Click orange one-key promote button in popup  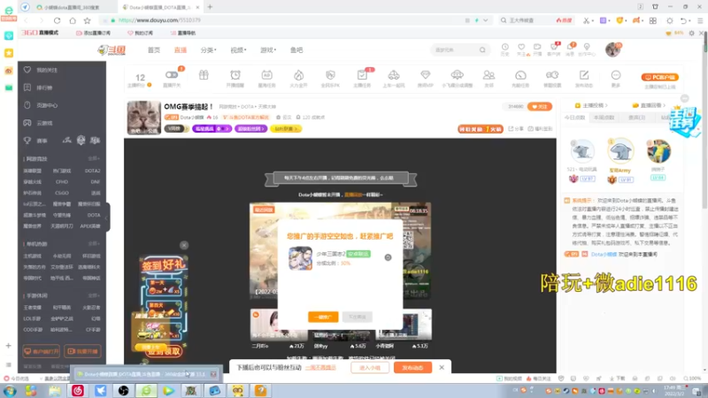click(323, 317)
